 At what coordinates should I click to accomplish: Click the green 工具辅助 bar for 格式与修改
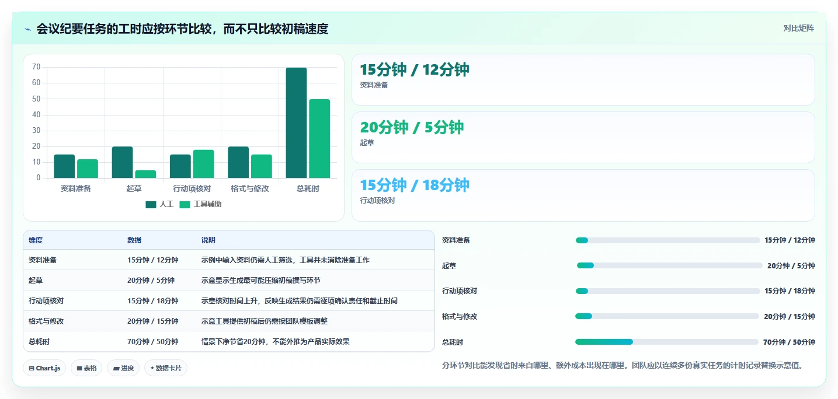(x=262, y=166)
